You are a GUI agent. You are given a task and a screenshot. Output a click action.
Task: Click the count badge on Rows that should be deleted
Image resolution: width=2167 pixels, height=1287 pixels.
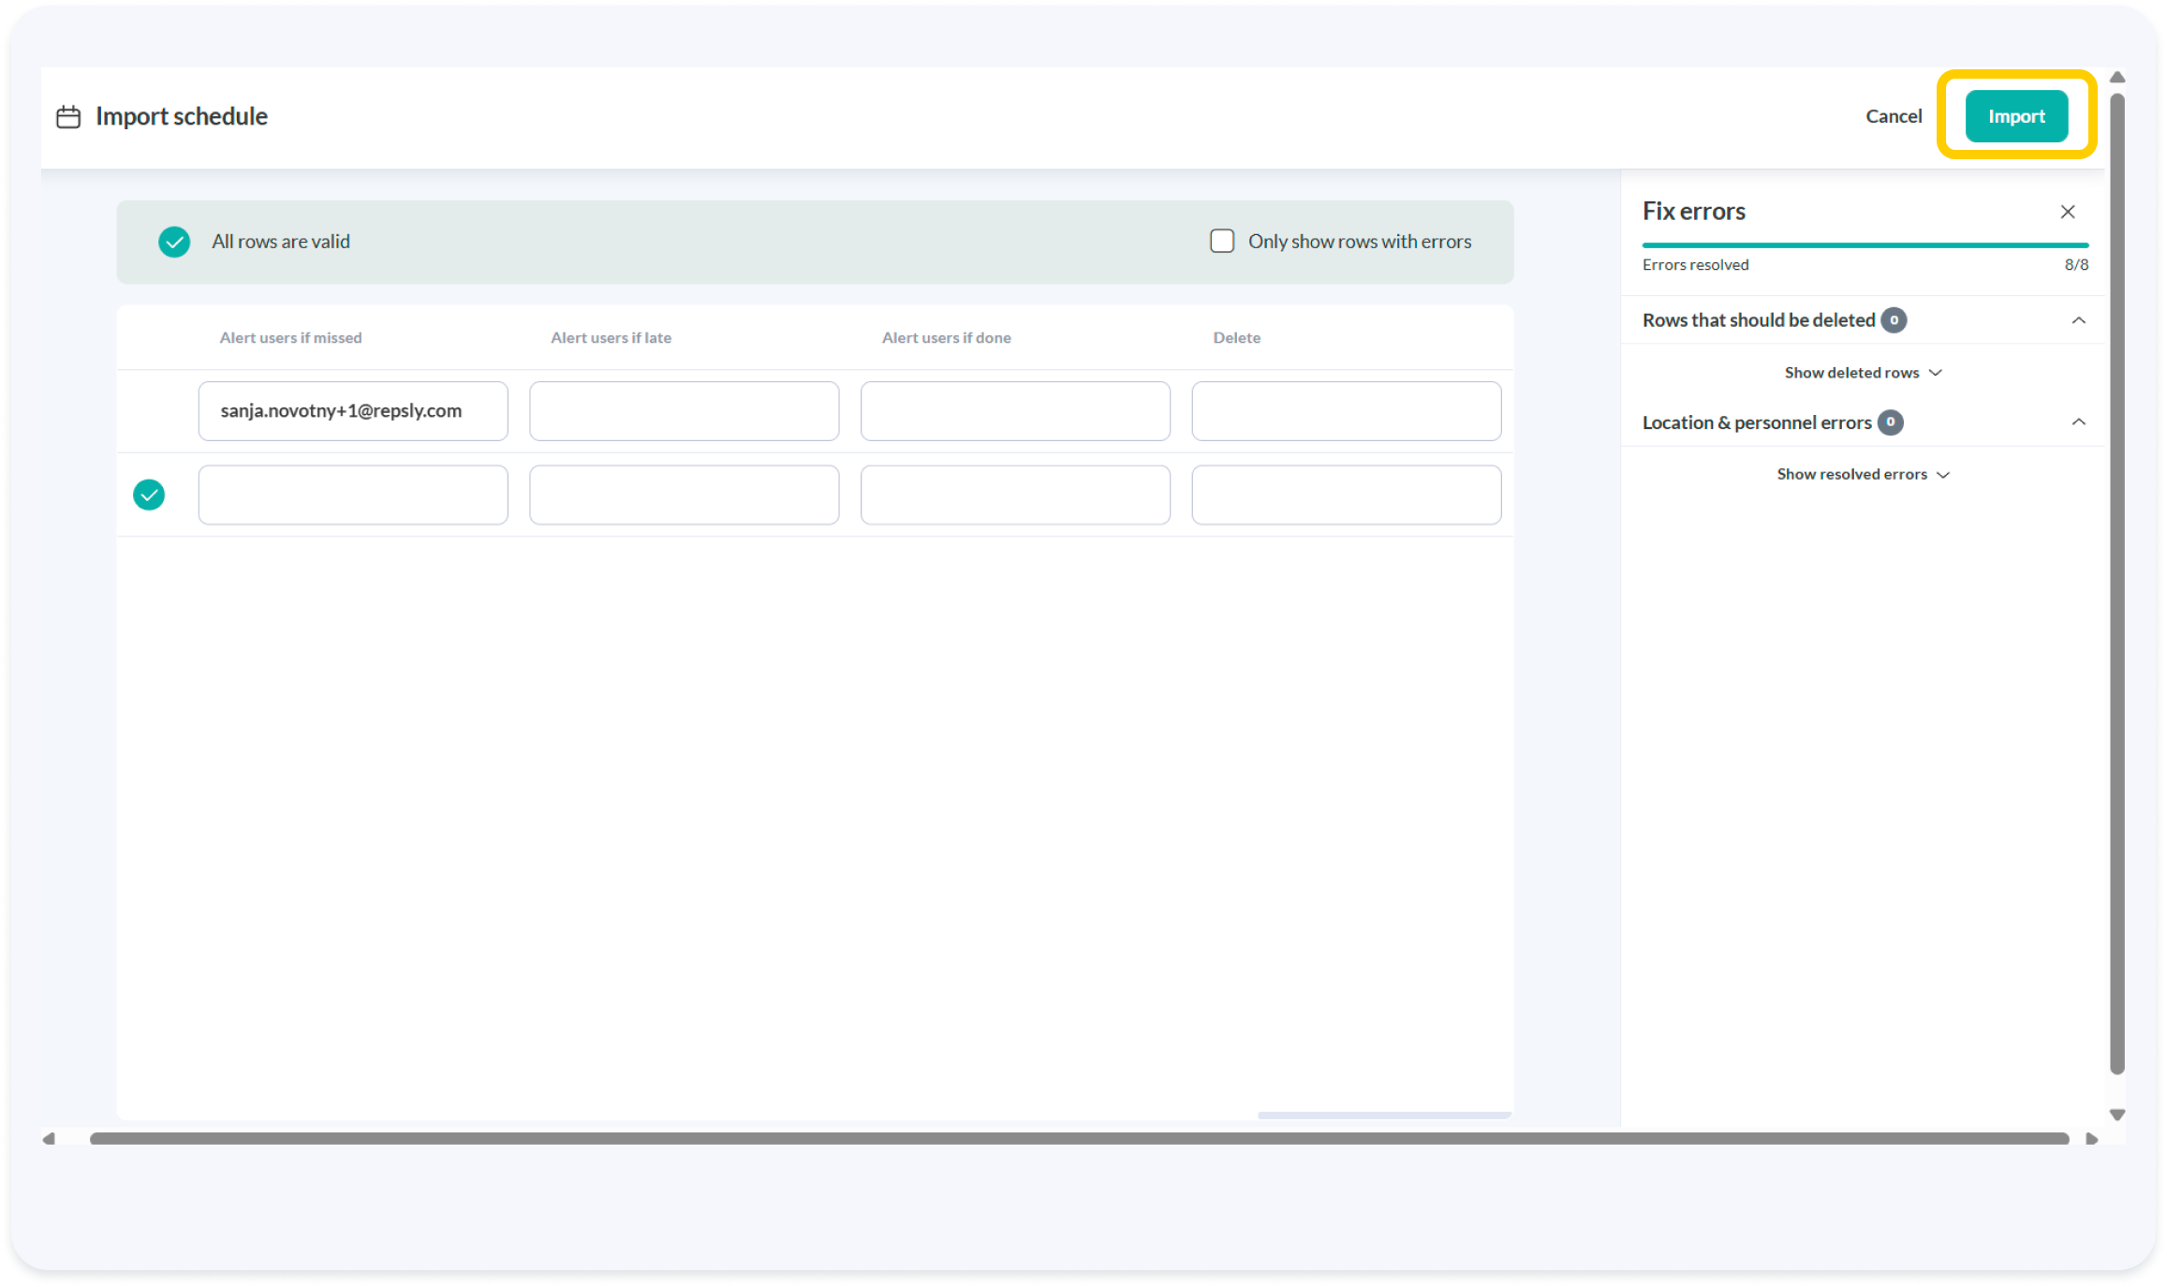tap(1894, 320)
